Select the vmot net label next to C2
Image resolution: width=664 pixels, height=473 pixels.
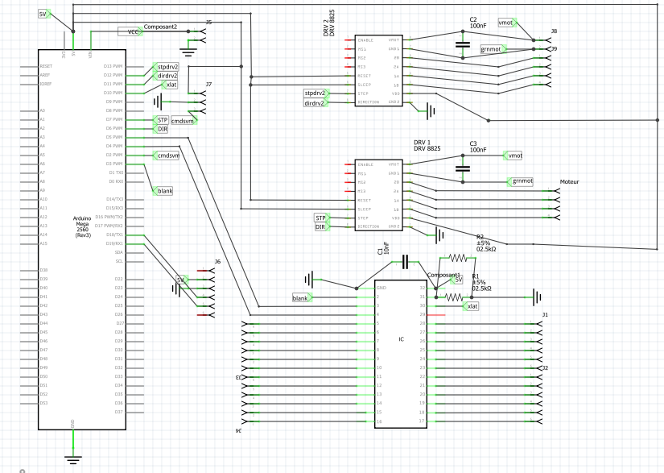click(508, 22)
